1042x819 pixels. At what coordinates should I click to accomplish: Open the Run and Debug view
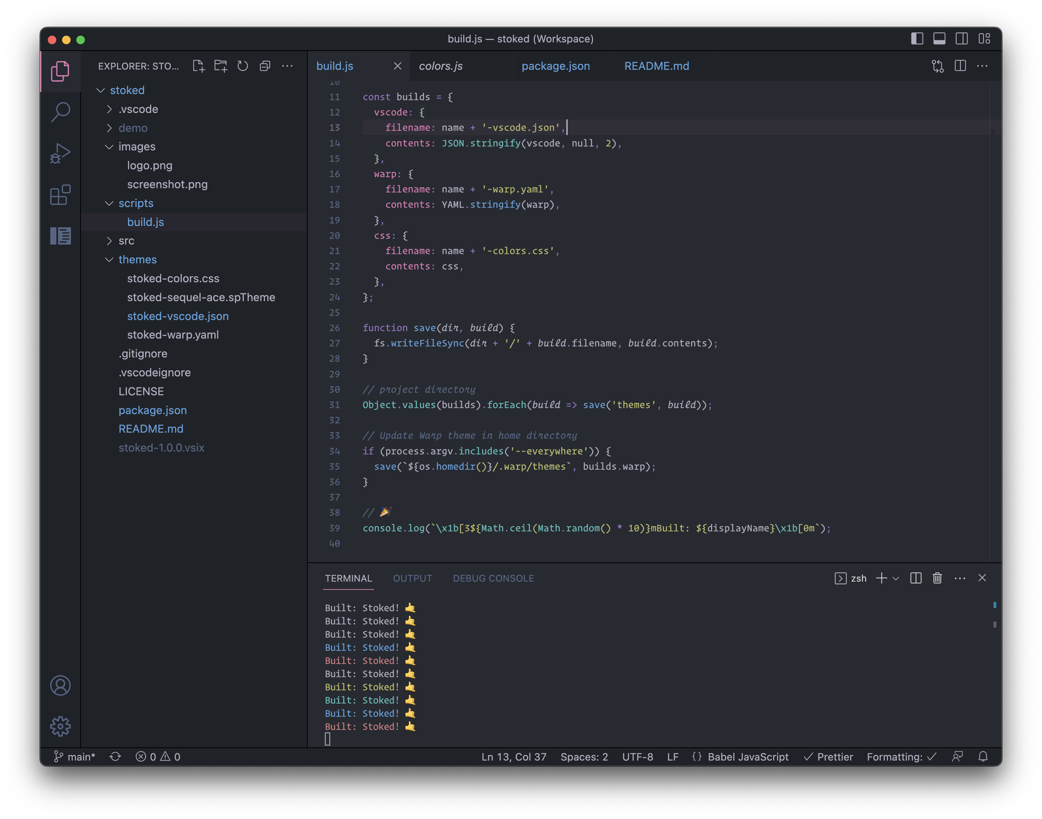pyautogui.click(x=61, y=154)
